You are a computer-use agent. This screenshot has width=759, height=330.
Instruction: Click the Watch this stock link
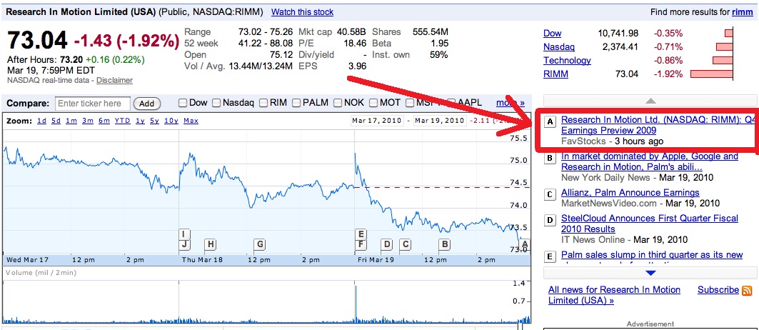pos(302,12)
